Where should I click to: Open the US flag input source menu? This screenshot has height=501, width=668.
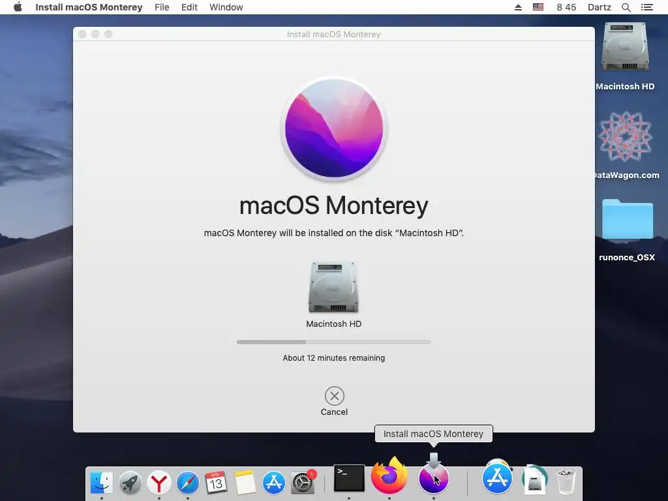pos(538,7)
